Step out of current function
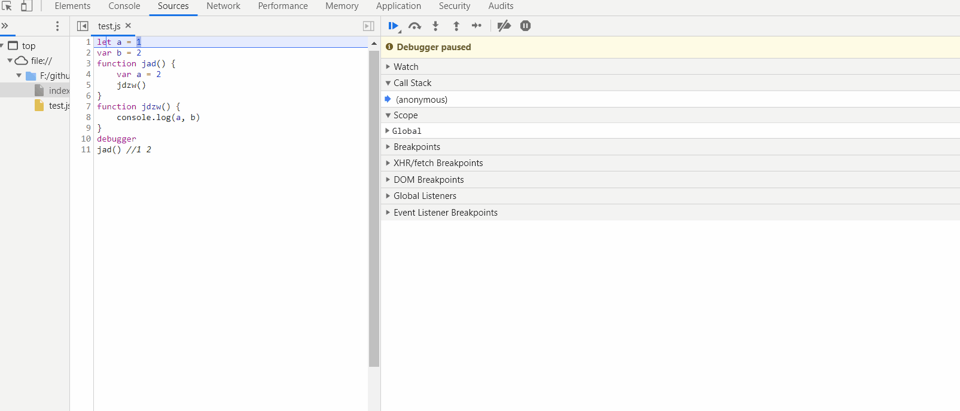This screenshot has width=960, height=411. [456, 26]
